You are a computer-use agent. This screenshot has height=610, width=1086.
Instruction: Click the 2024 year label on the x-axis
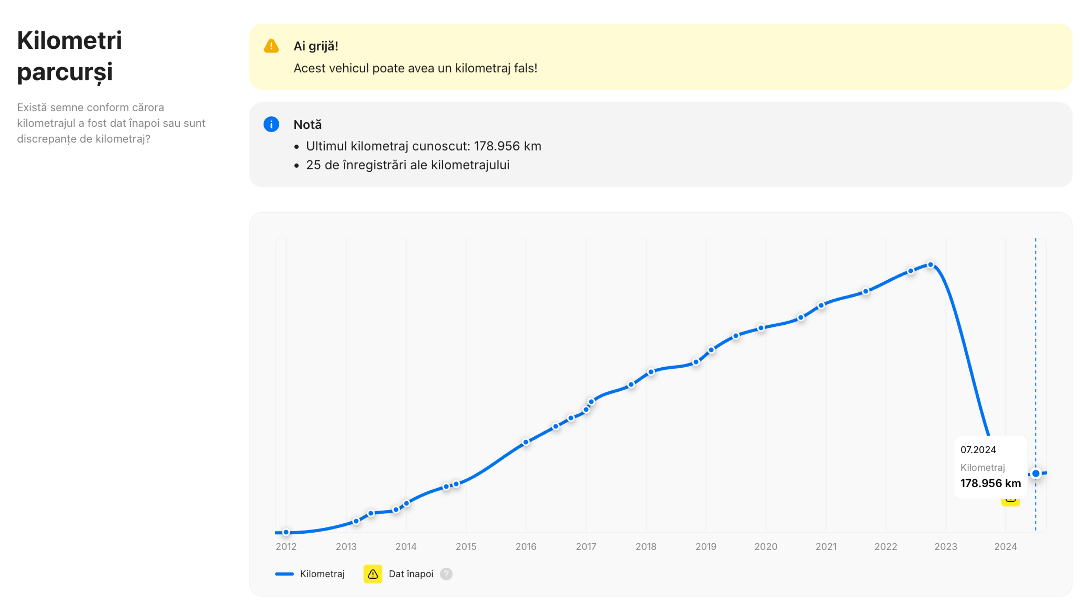(1005, 547)
